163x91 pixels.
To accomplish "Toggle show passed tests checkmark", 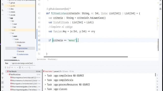I will [x=18, y=67].
